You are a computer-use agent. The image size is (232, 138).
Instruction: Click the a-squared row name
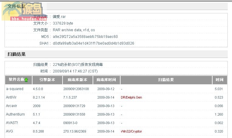(15, 89)
